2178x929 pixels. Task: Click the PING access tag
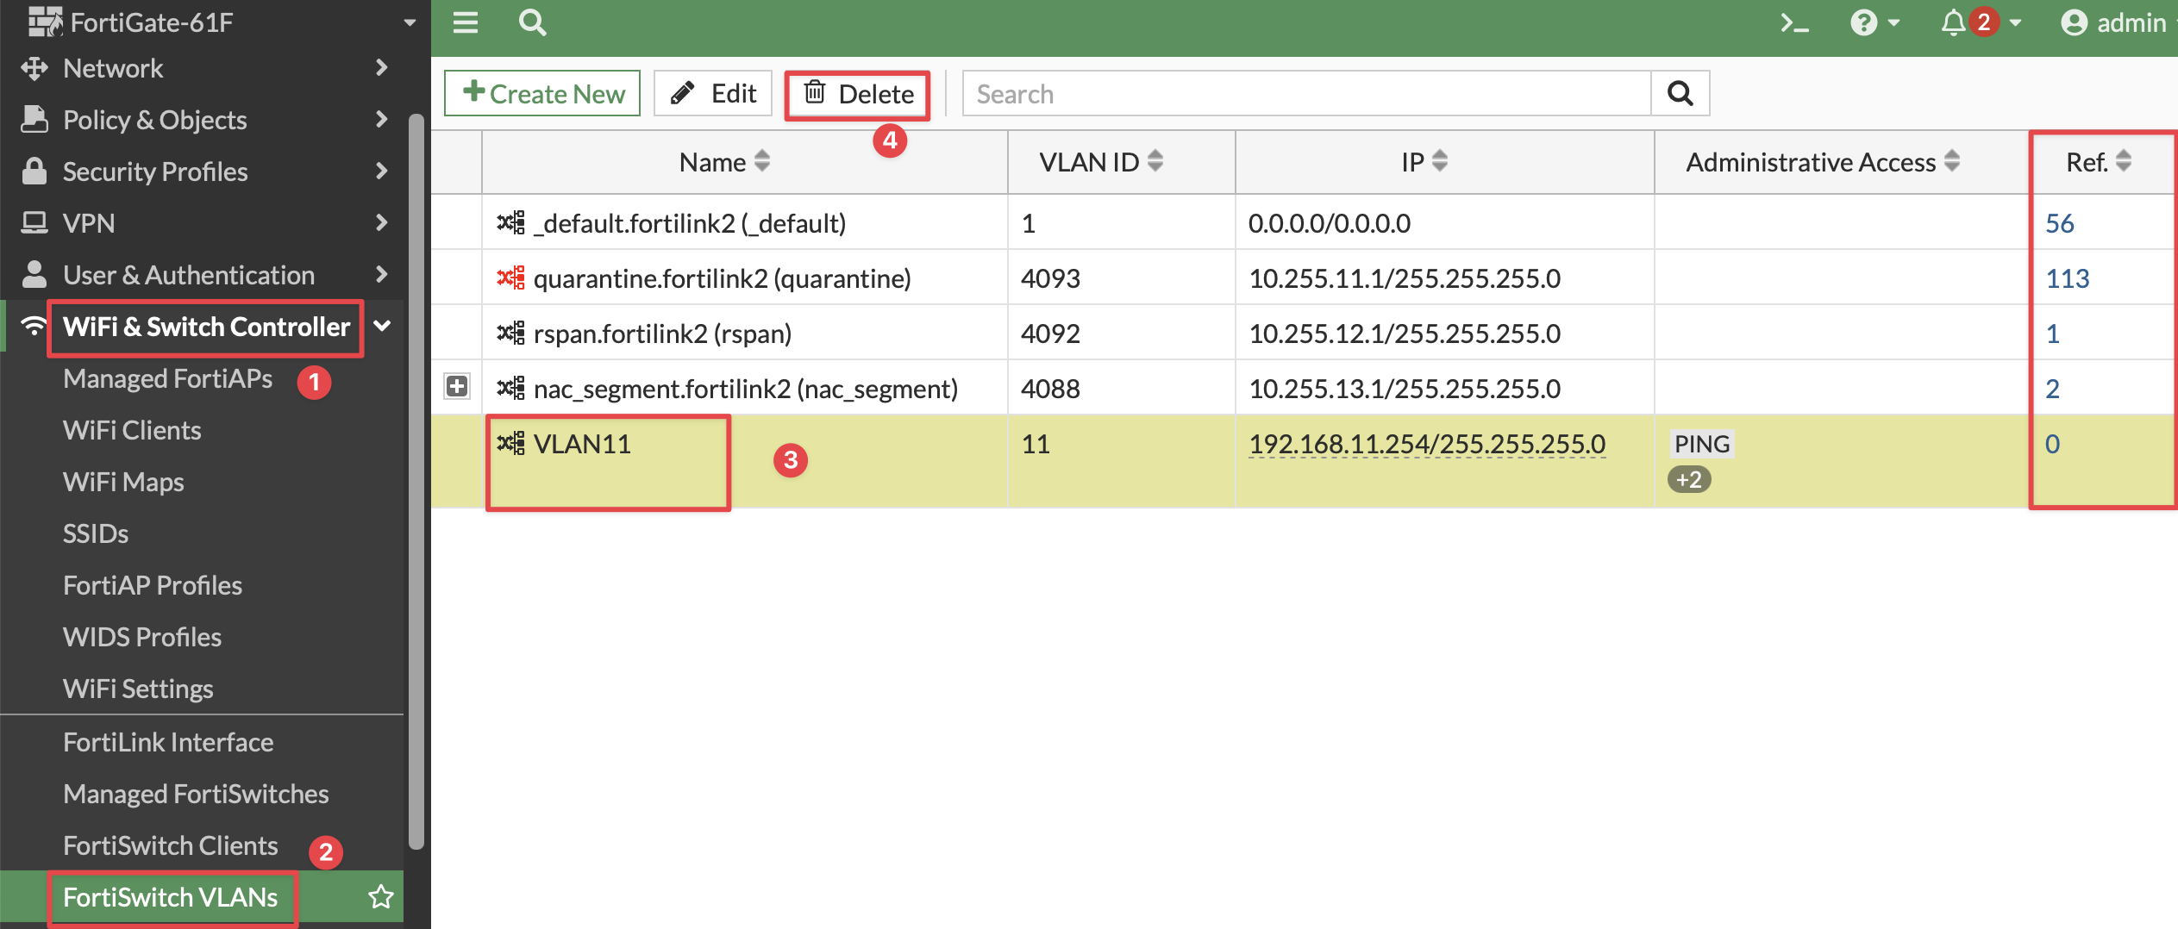point(1701,444)
